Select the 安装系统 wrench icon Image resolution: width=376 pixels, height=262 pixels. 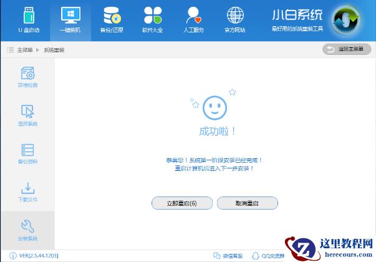[x=28, y=226]
